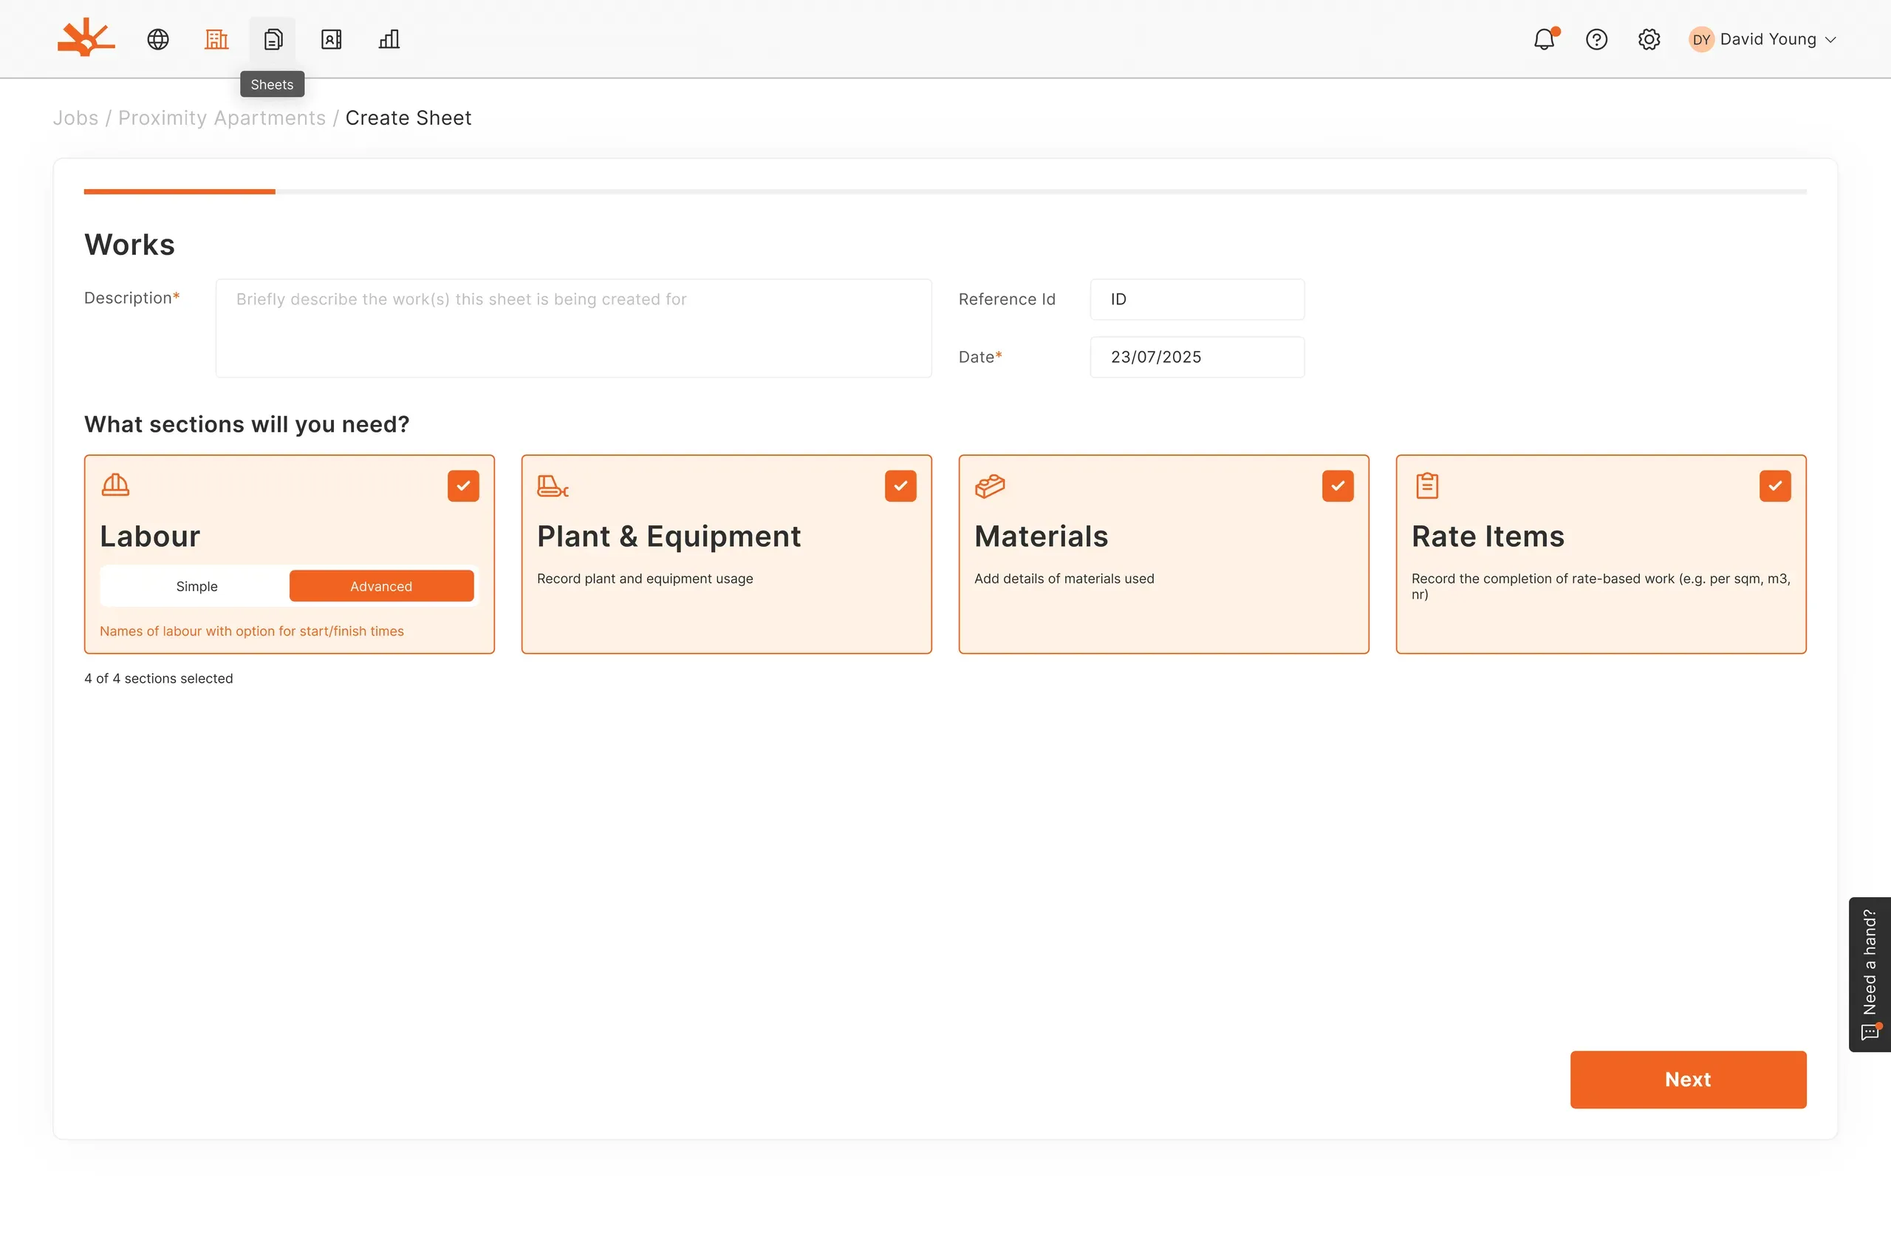1891x1240 pixels.
Task: Click the Plant & Equipment heading
Action: click(668, 536)
